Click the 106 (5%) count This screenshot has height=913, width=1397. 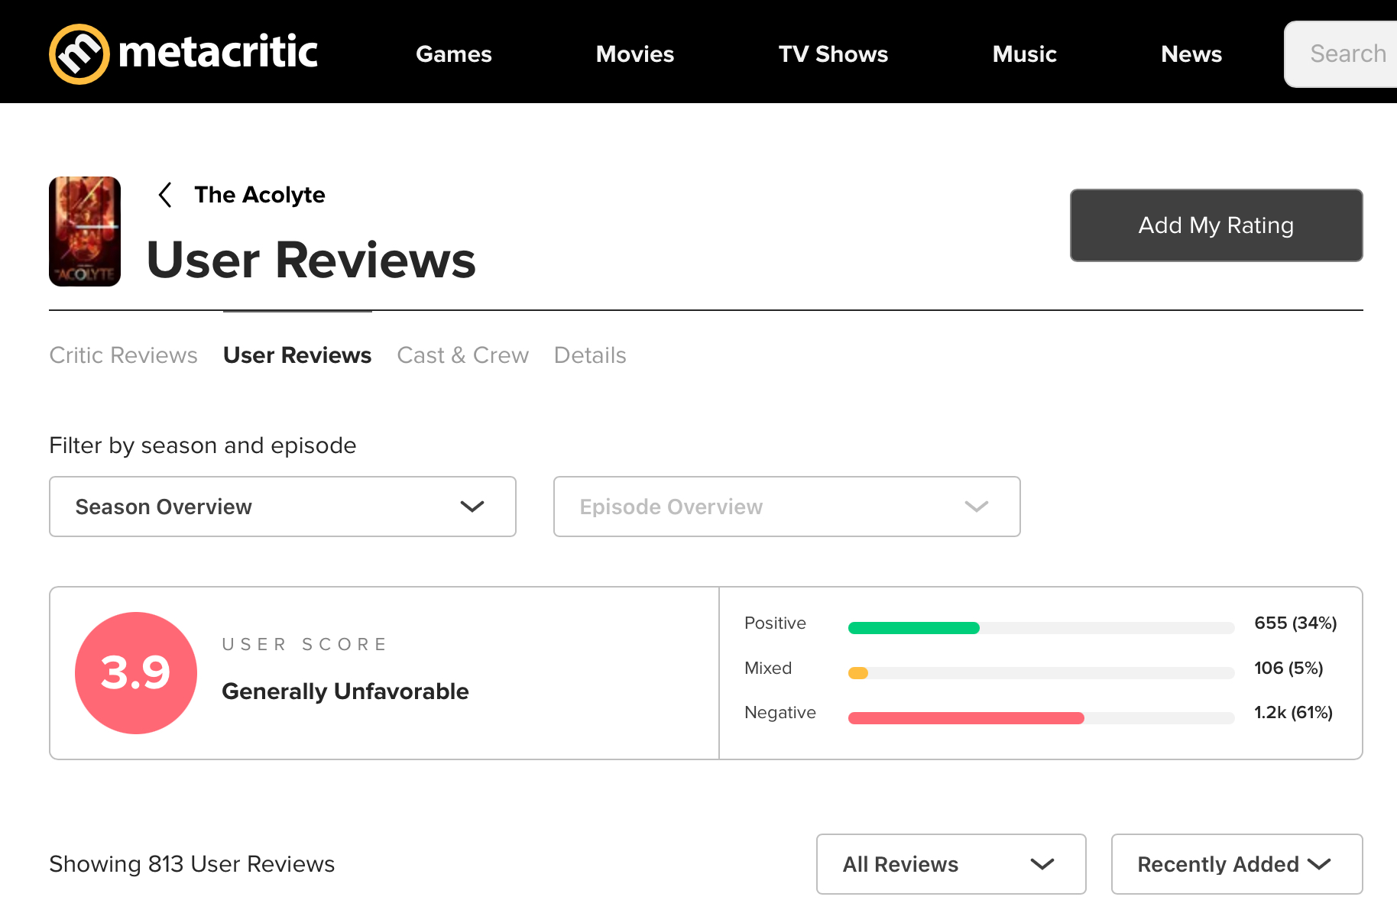tap(1288, 669)
